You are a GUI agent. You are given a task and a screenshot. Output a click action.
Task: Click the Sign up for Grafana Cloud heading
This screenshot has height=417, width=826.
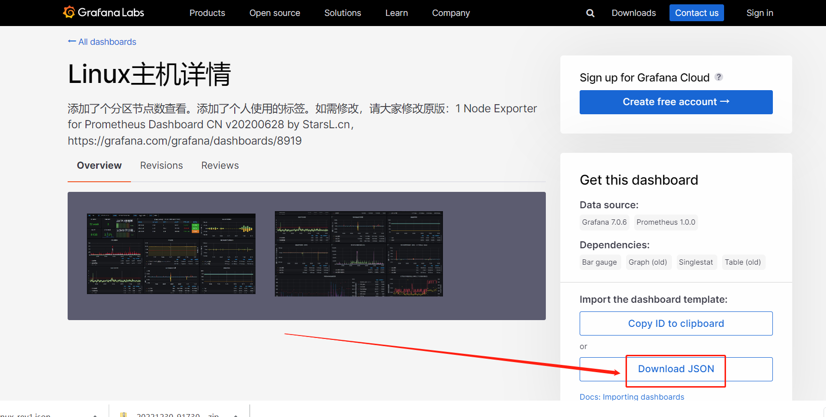pos(644,78)
